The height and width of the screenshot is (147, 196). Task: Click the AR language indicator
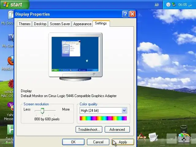157,5
